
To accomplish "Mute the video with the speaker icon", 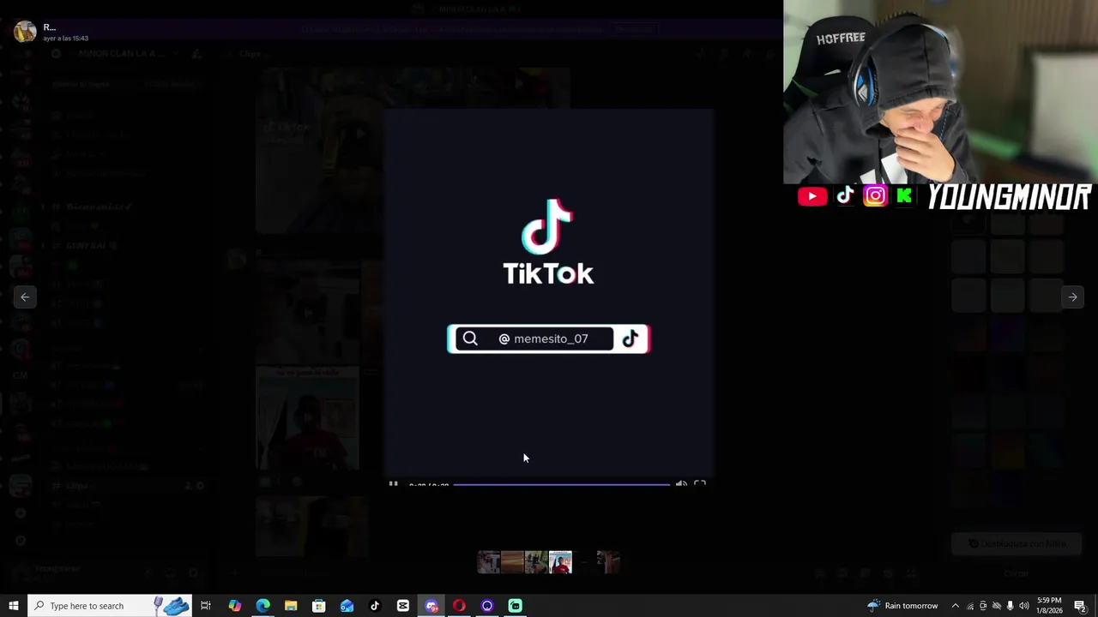I will [681, 484].
